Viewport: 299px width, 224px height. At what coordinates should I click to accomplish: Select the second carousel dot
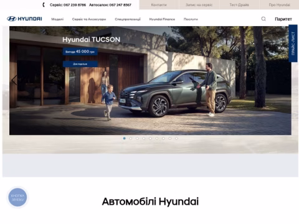[131, 138]
